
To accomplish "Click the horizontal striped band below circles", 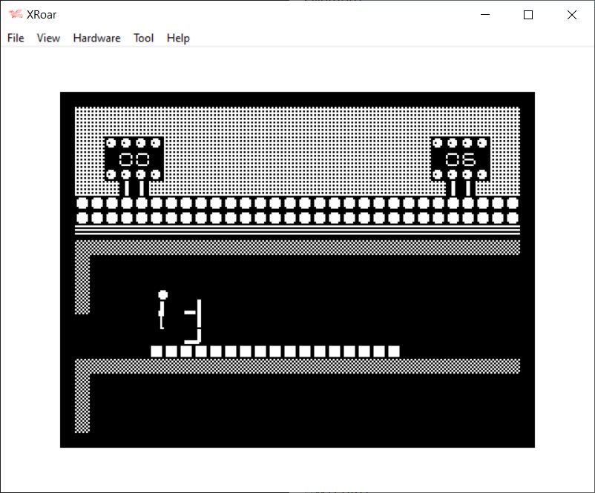I will pyautogui.click(x=297, y=231).
